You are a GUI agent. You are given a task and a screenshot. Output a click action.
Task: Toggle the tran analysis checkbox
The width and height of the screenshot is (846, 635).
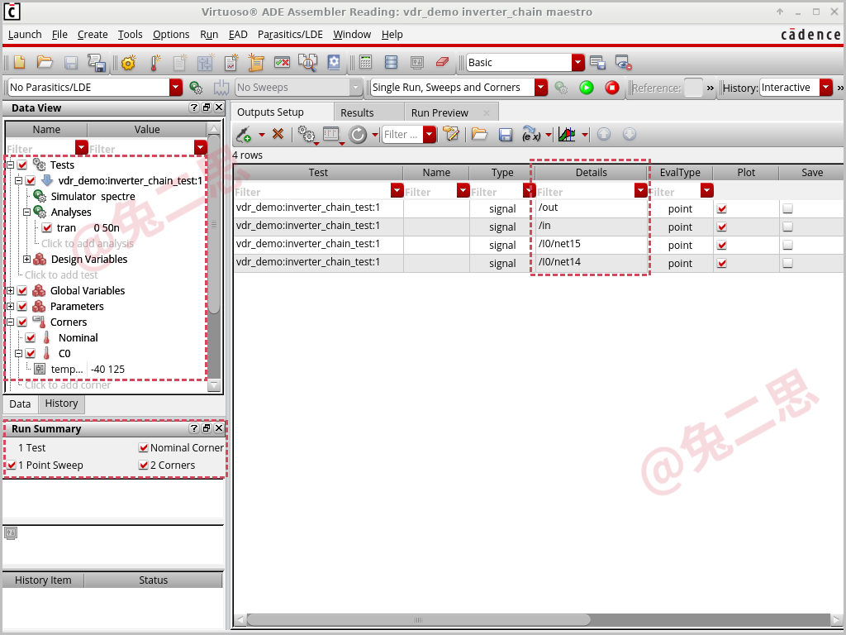coord(47,228)
